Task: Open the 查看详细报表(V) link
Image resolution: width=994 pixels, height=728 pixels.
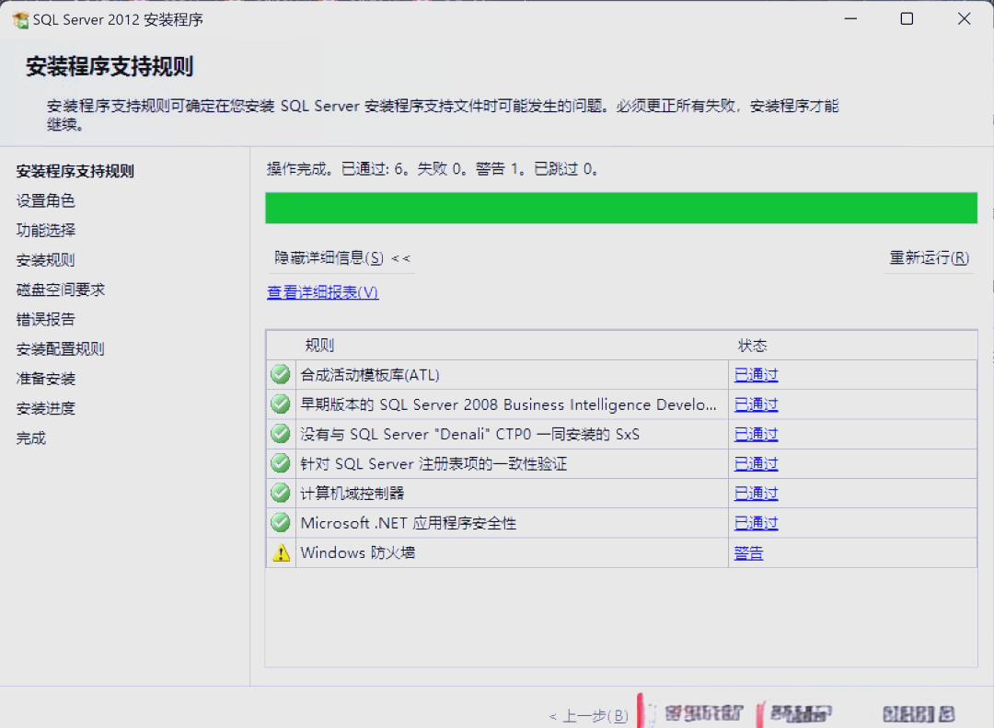Action: click(323, 291)
